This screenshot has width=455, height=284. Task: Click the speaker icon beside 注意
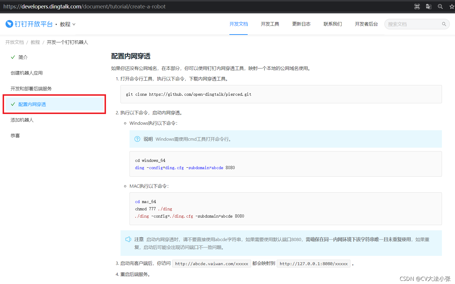(x=128, y=239)
